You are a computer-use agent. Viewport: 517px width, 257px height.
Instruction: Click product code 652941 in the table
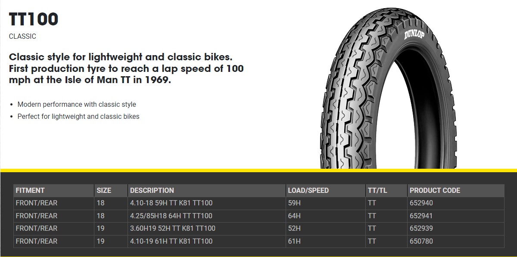[x=421, y=216]
